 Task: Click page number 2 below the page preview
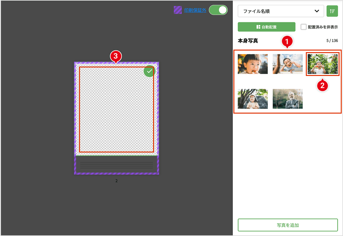[x=116, y=181]
